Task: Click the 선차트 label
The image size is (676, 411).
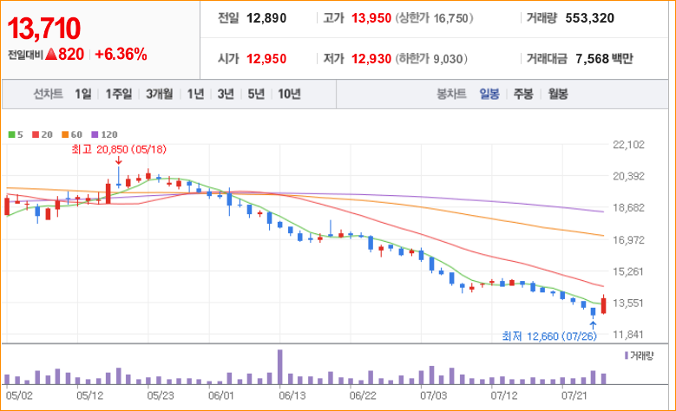Action: [49, 94]
